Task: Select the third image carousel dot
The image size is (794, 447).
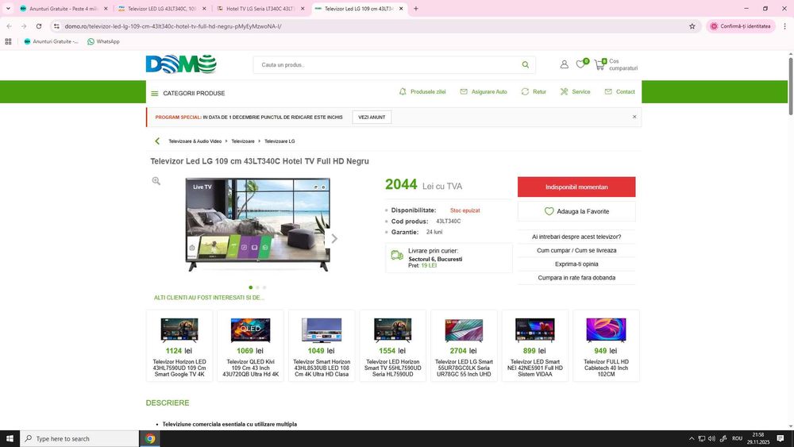Action: 264,287
